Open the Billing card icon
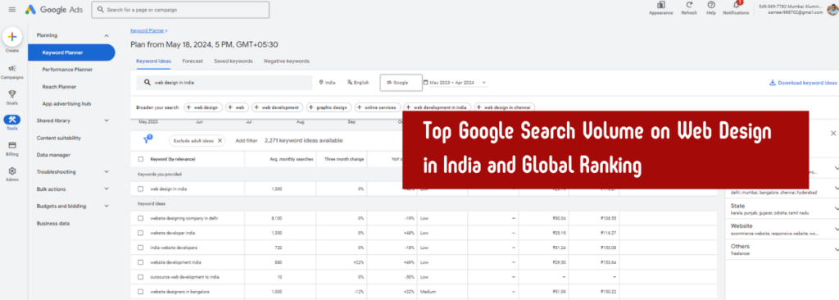Screen dimensions: 839x300 [11, 145]
